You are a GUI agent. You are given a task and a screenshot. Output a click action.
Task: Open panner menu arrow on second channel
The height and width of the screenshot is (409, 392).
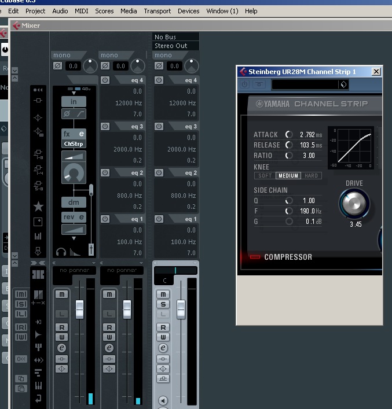[141, 263]
